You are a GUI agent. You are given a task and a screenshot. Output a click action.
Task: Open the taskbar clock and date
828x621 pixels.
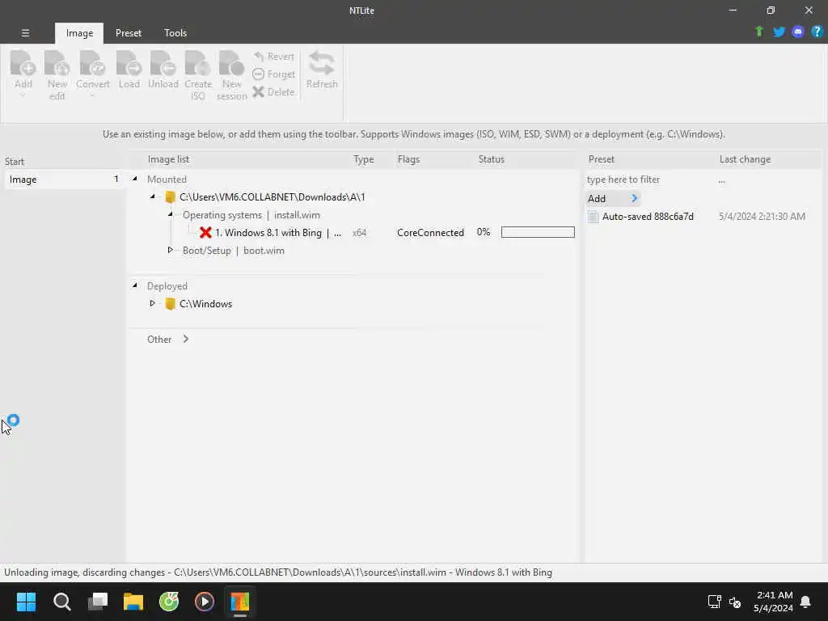click(774, 602)
